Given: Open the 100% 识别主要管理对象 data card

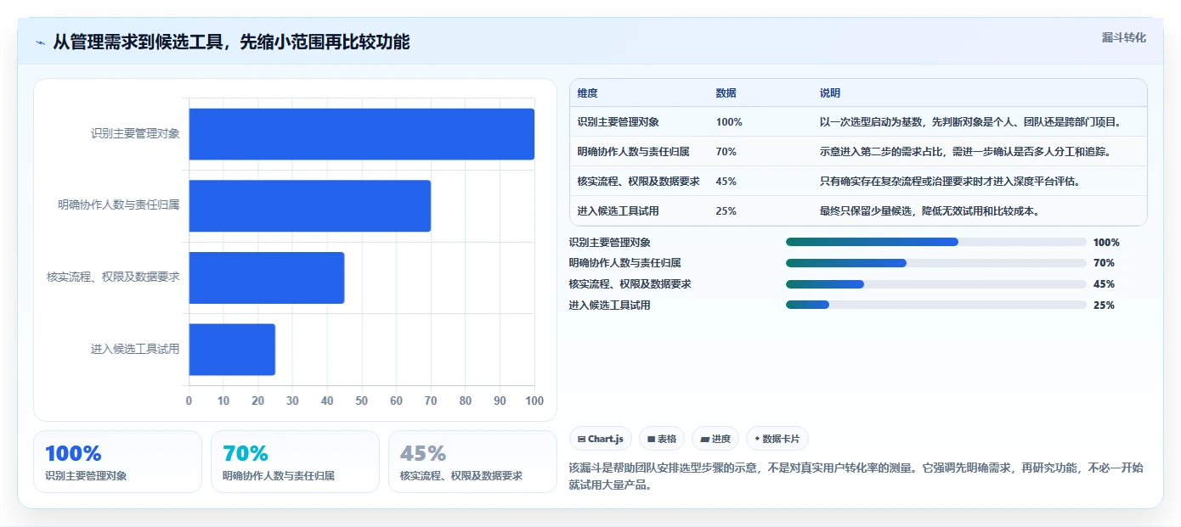Looking at the screenshot, I should [x=117, y=462].
